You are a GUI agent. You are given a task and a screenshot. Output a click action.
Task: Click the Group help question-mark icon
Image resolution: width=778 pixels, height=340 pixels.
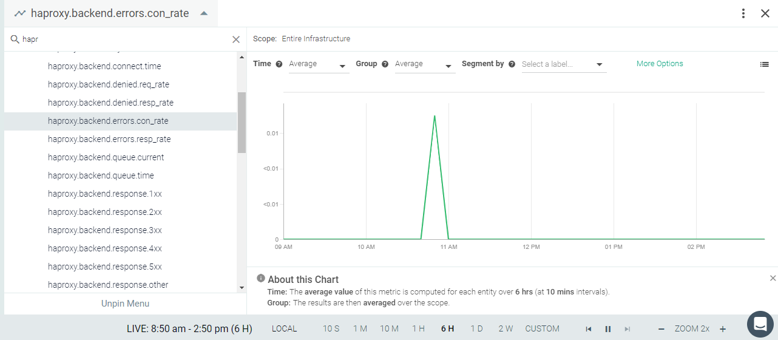click(385, 64)
